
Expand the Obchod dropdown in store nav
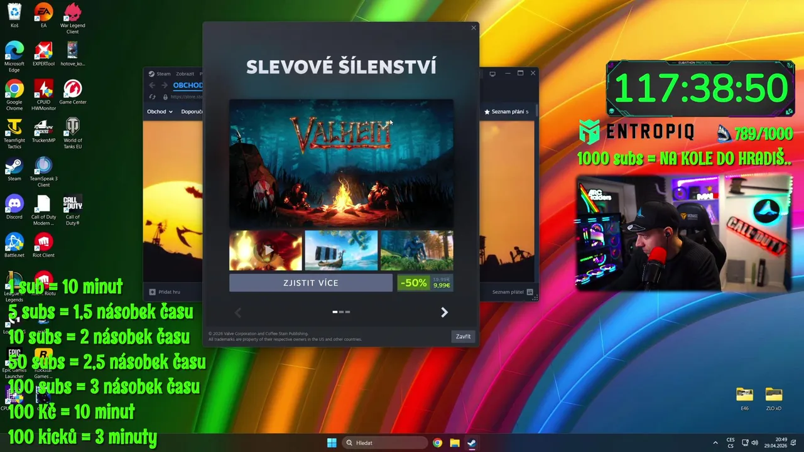click(x=160, y=112)
